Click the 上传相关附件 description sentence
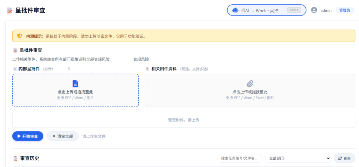Viewport: 359px width, 167px height. pos(61,59)
